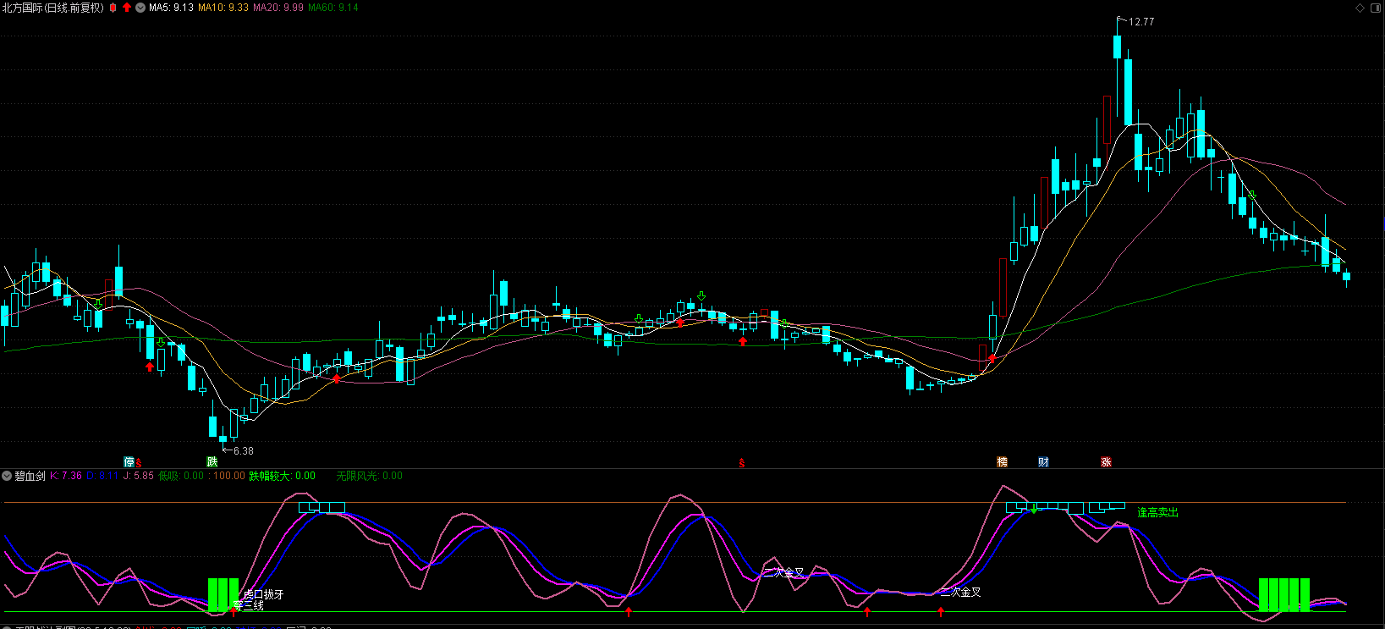Click the 虎口拔牙 annotation in the indicator

click(263, 595)
